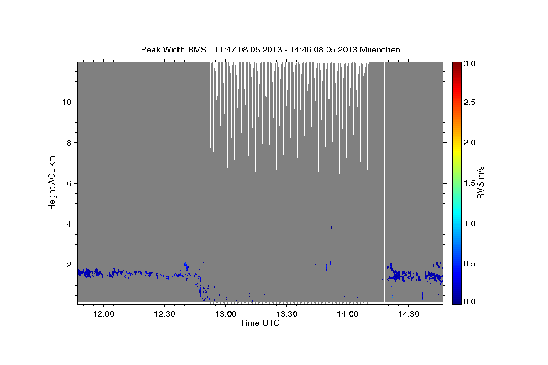Click the plot title 'Peak Width RMS'

[174, 50]
